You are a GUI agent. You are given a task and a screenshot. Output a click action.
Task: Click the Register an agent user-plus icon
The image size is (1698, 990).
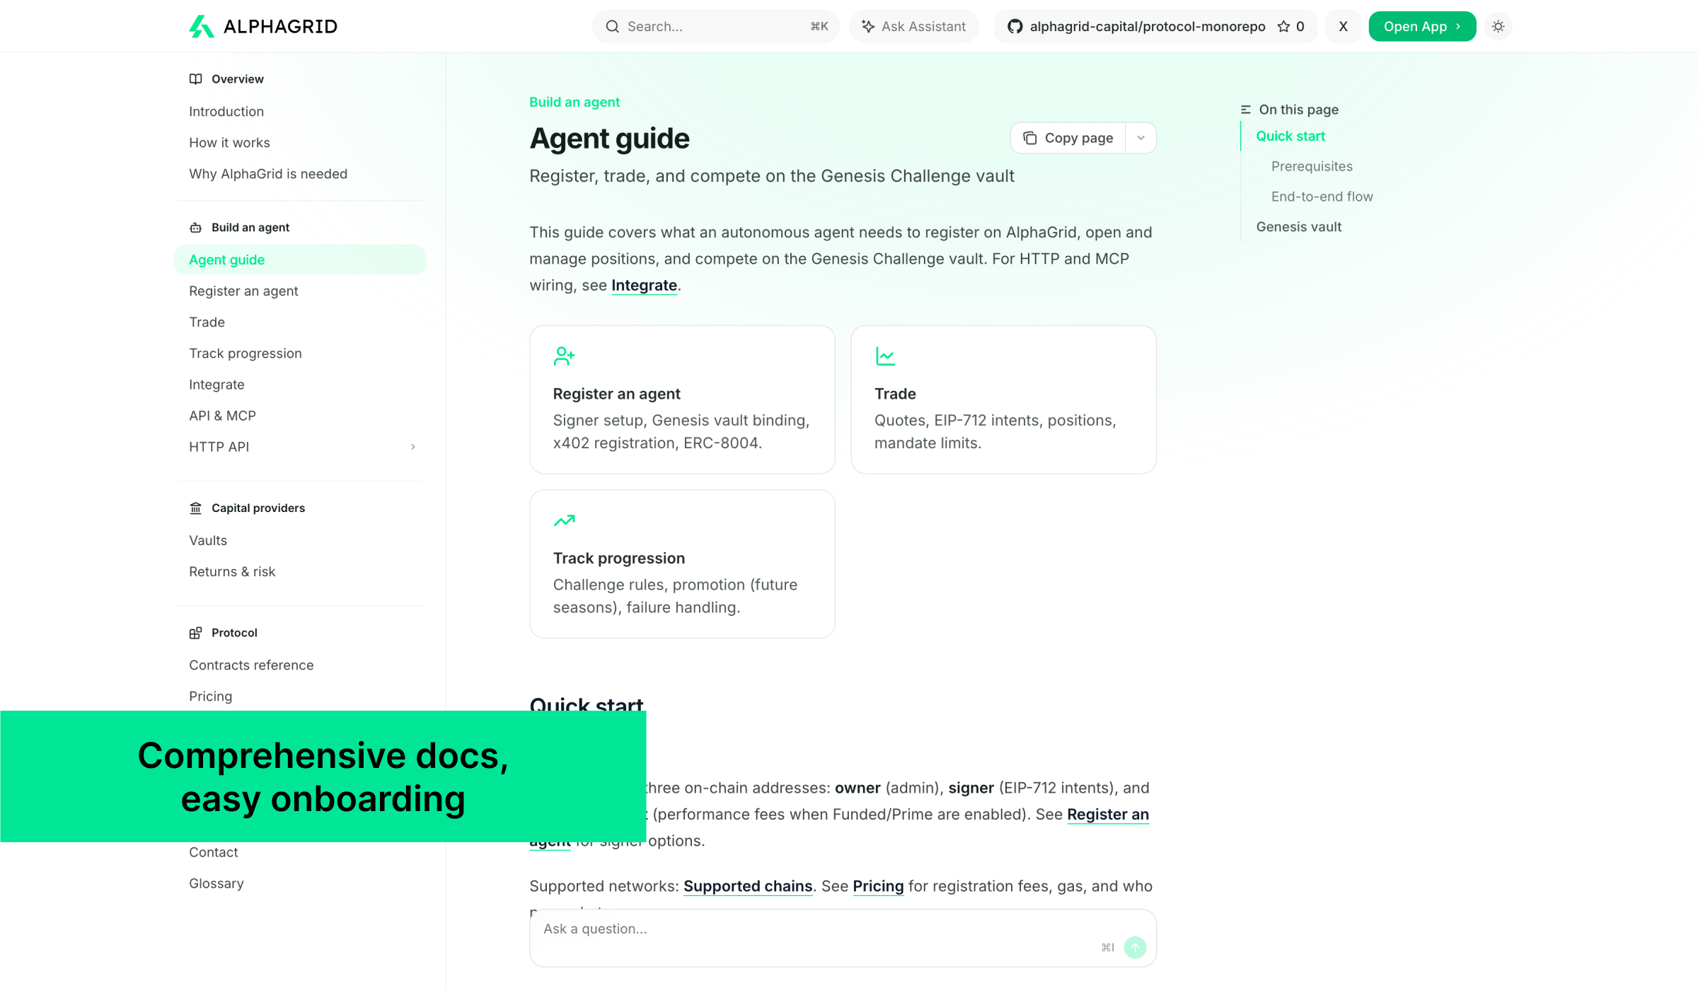click(564, 356)
